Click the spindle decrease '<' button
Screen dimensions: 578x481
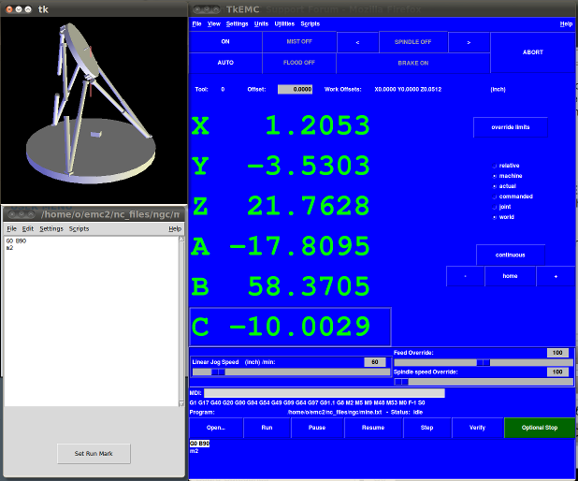click(x=357, y=42)
